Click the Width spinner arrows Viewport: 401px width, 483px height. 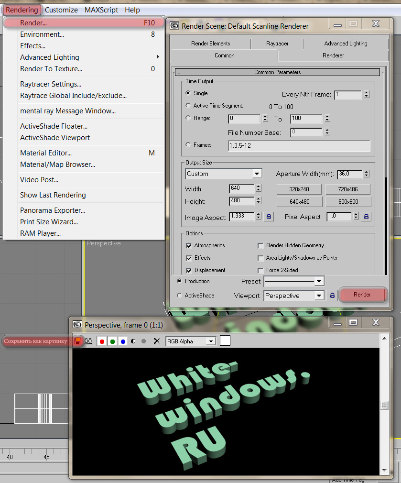tap(259, 188)
